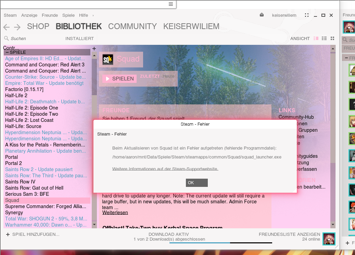The image size is (355, 255).
Task: Collapse the friends group in the friends window
Action: pyautogui.click(x=346, y=58)
